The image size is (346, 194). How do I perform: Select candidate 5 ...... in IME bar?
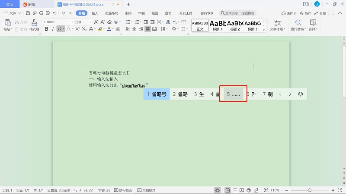tap(234, 94)
